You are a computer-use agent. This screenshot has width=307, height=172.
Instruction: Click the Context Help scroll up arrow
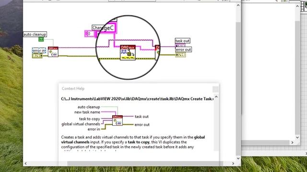tap(216, 97)
